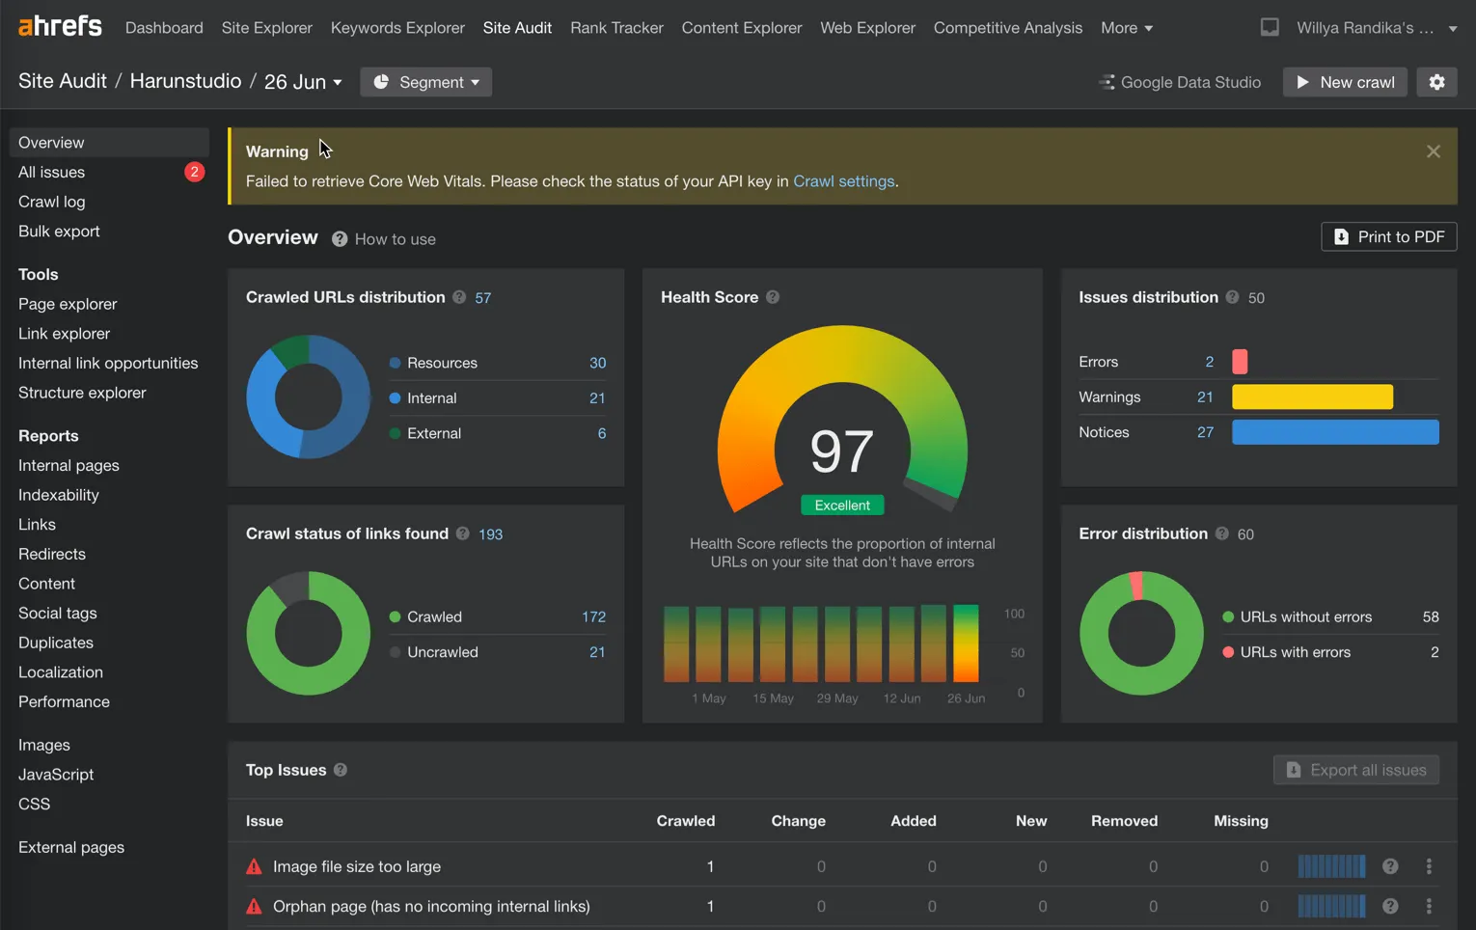Open Rank Tracker
Image resolution: width=1476 pixels, height=930 pixels.
tap(616, 28)
